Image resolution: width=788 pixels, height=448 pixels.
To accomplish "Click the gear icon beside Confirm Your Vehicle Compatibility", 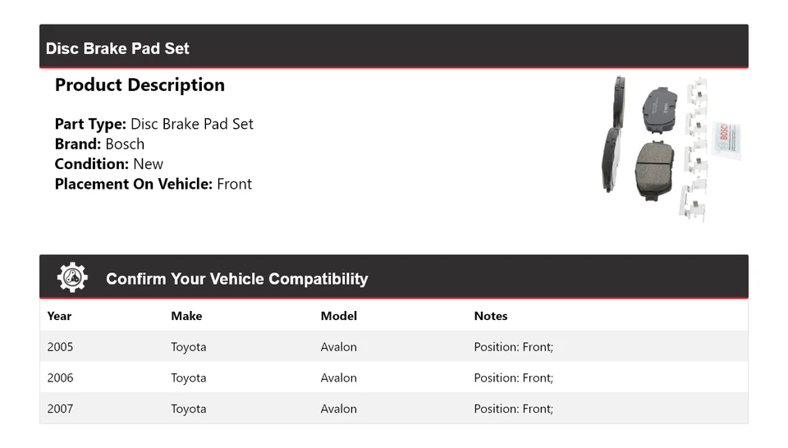I will [72, 278].
